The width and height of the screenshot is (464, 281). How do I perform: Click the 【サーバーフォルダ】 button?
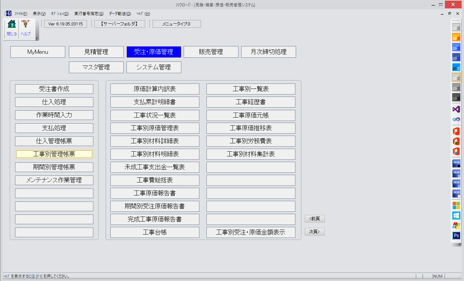(x=119, y=24)
